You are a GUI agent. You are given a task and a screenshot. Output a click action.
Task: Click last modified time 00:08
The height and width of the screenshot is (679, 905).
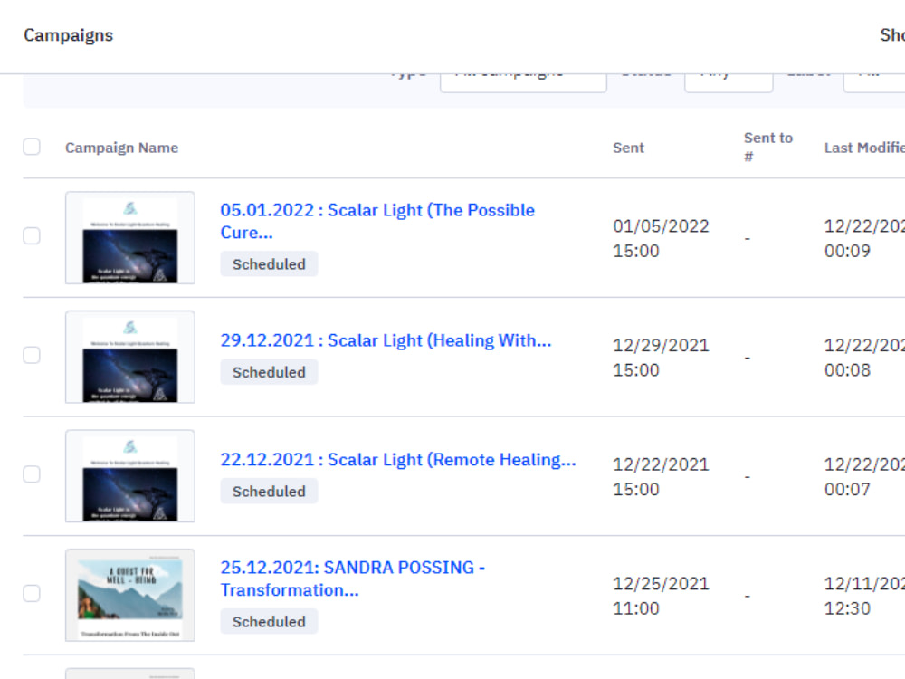[847, 369]
